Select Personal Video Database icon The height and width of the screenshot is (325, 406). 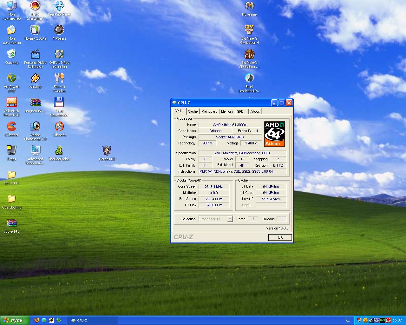35,58
